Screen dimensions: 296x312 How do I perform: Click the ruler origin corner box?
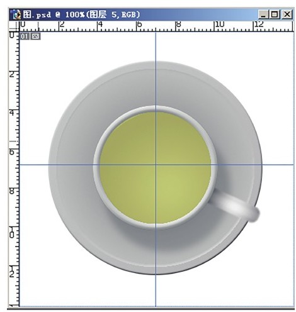(14, 26)
